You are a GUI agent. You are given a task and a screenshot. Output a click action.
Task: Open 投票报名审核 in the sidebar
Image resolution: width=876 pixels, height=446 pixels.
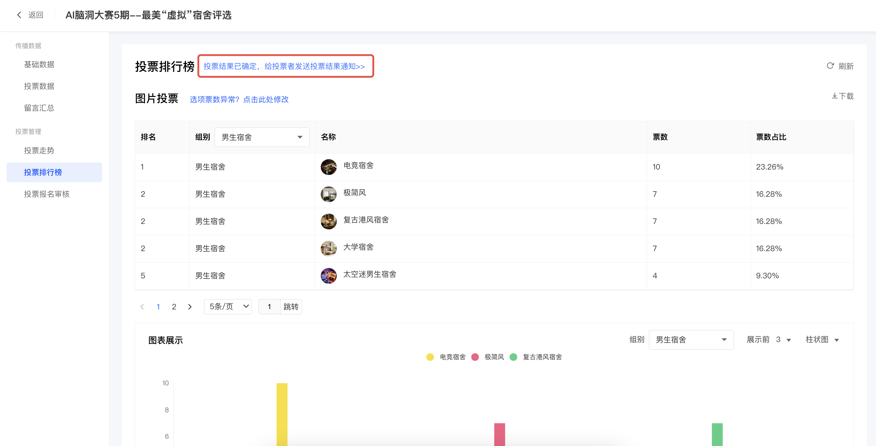[47, 194]
